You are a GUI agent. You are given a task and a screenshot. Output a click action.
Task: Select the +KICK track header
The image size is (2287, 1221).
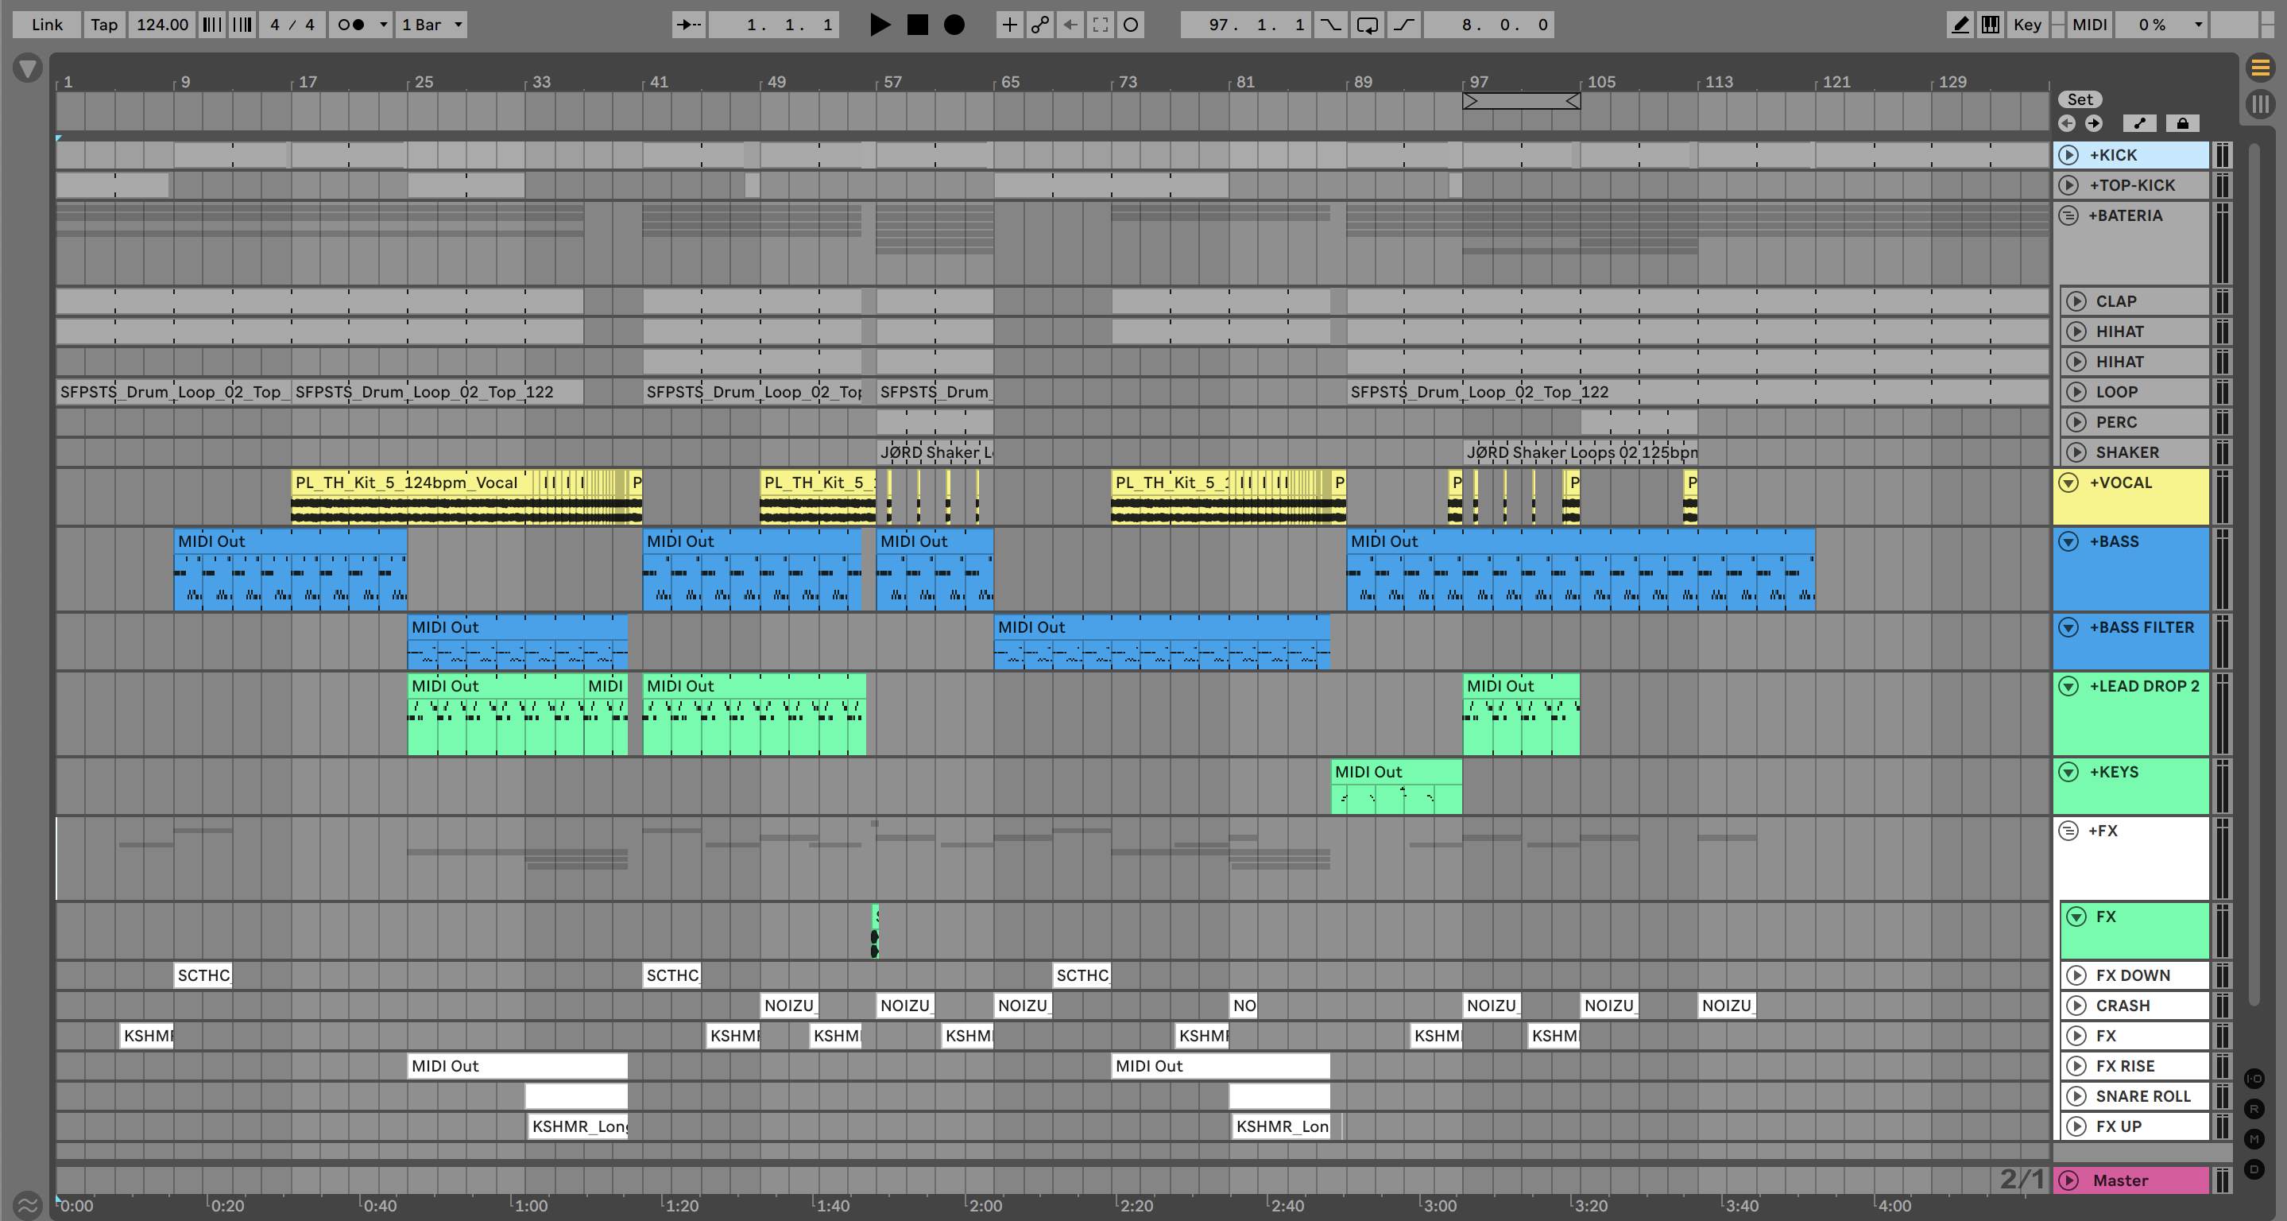click(2130, 154)
